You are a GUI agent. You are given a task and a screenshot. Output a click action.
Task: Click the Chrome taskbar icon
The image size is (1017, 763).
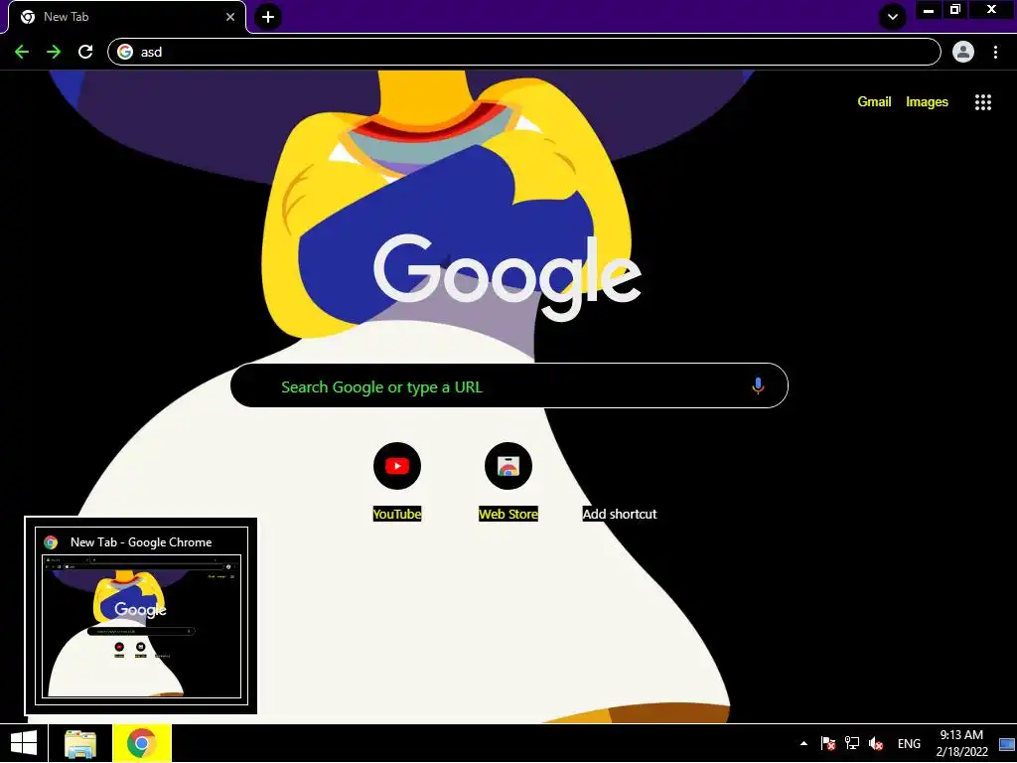tap(142, 743)
